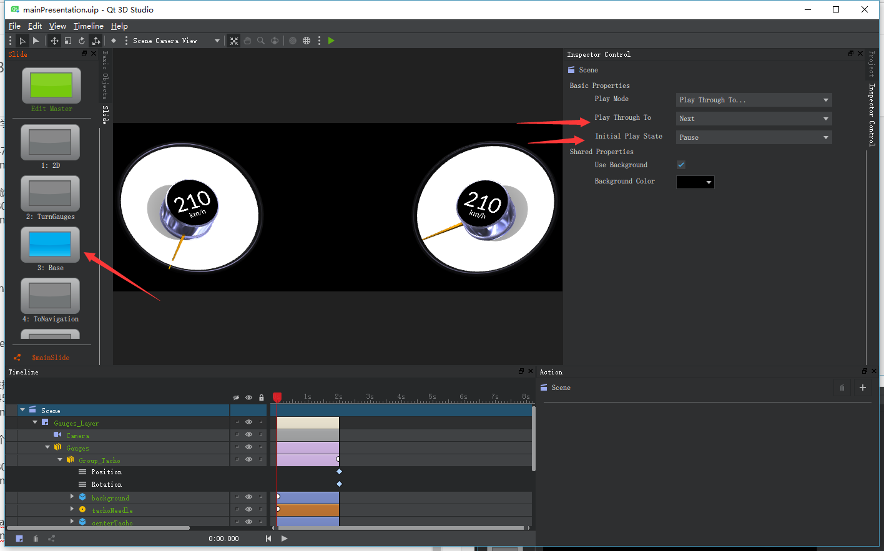Select the Scale tool in toolbar

[x=68, y=41]
